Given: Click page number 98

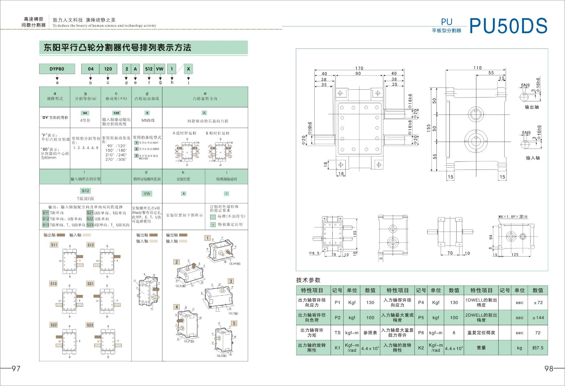Looking at the screenshot, I should 549,368.
